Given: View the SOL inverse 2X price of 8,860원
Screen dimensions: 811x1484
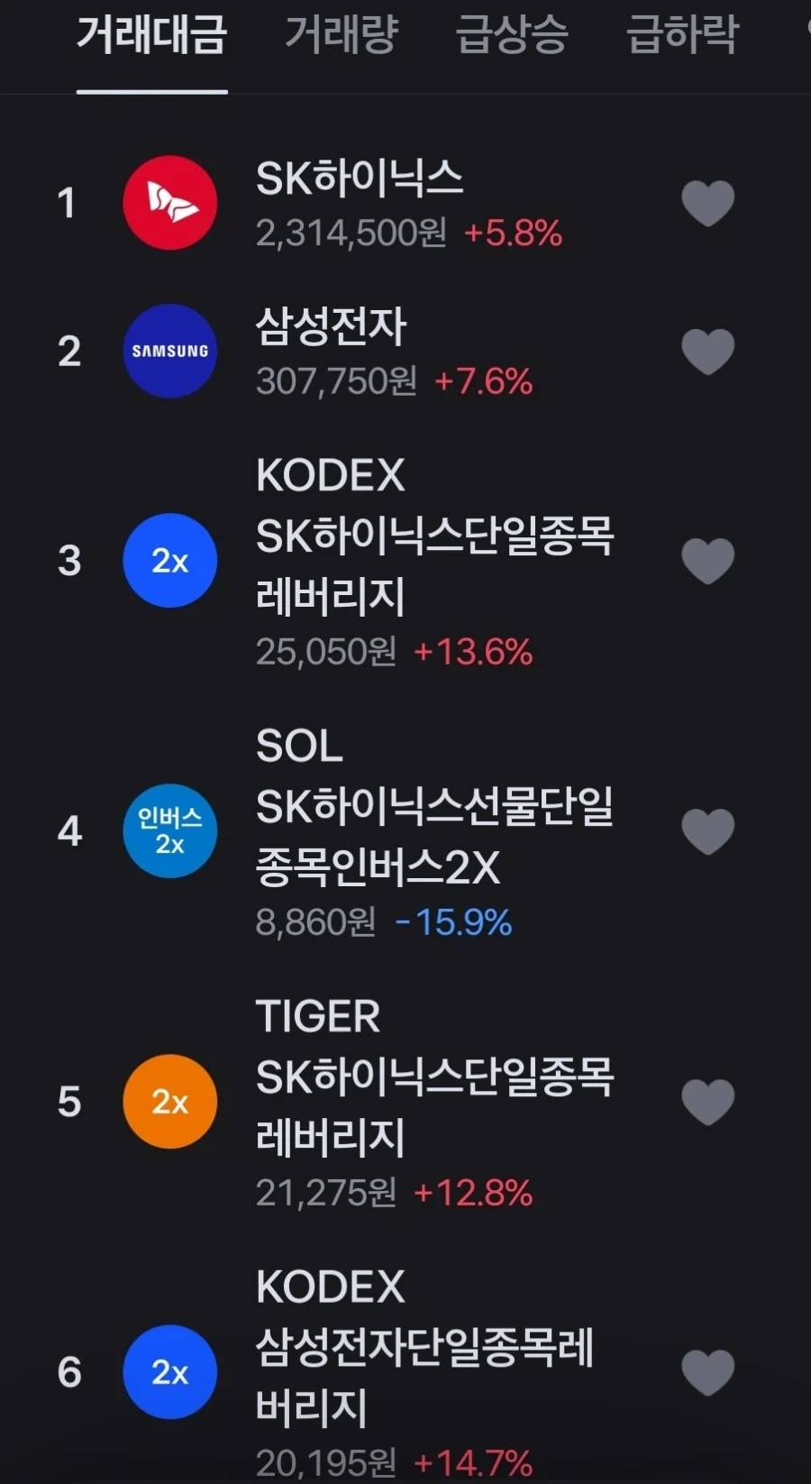Looking at the screenshot, I should pos(316,922).
